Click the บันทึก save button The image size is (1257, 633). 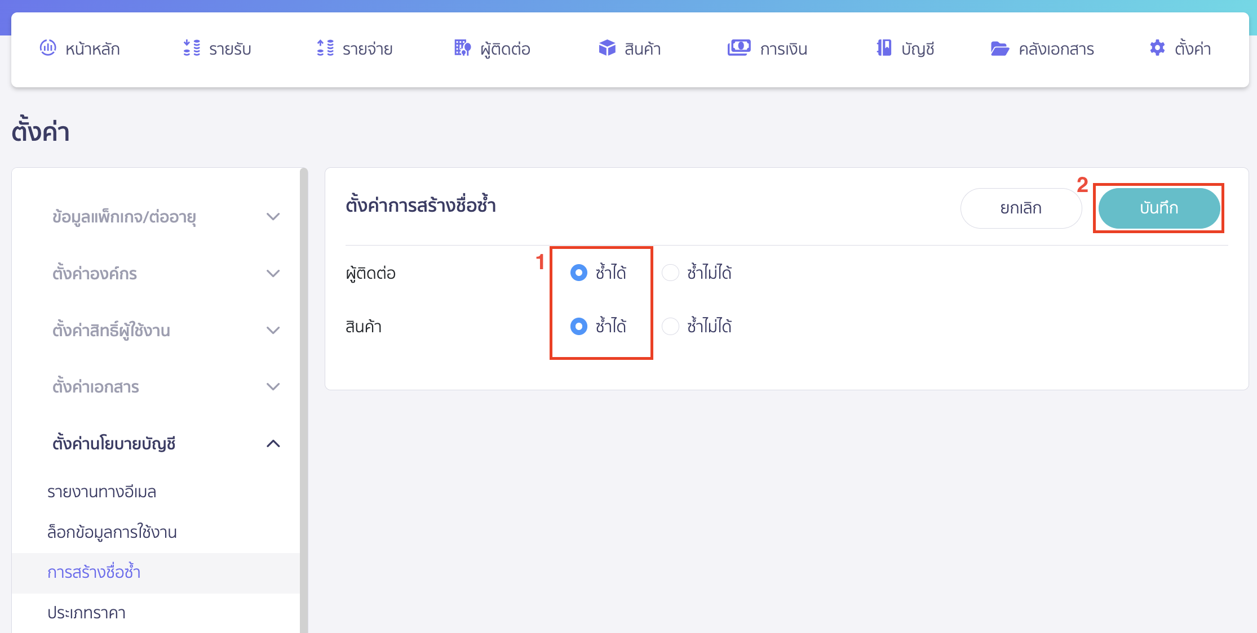(1158, 208)
